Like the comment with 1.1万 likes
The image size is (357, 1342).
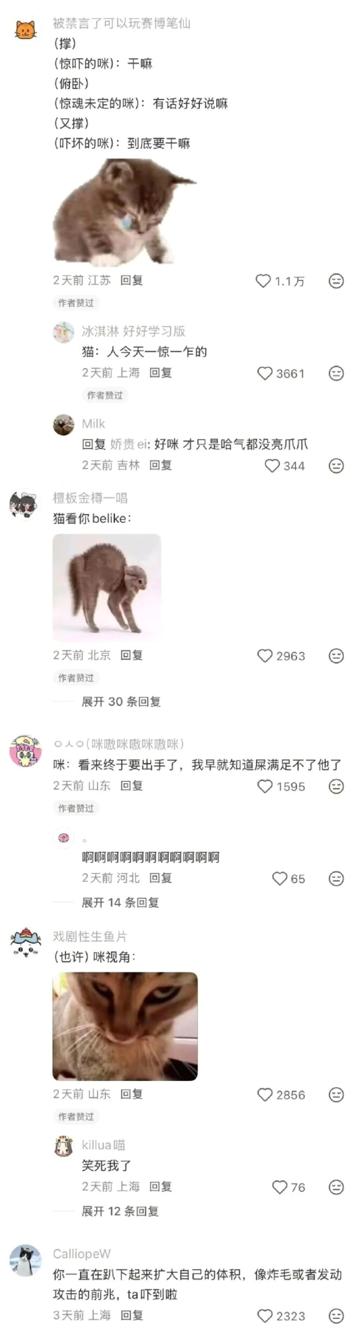pos(263,281)
